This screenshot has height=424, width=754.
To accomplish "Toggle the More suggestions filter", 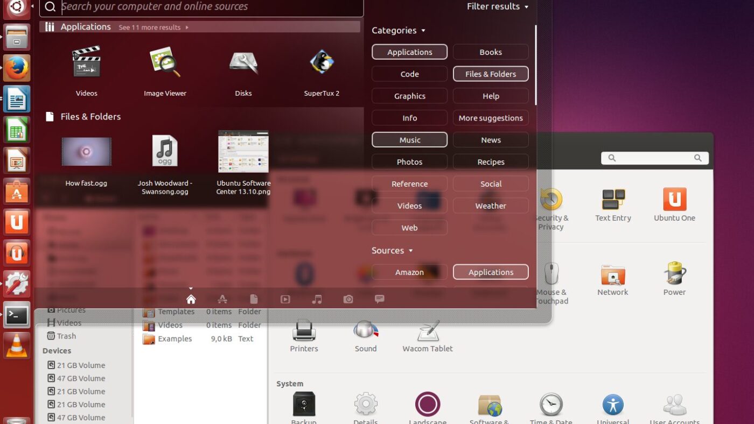I will tap(491, 118).
